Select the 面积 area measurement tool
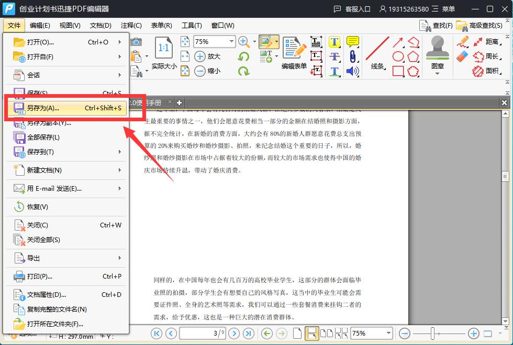The image size is (513, 345). [x=490, y=71]
